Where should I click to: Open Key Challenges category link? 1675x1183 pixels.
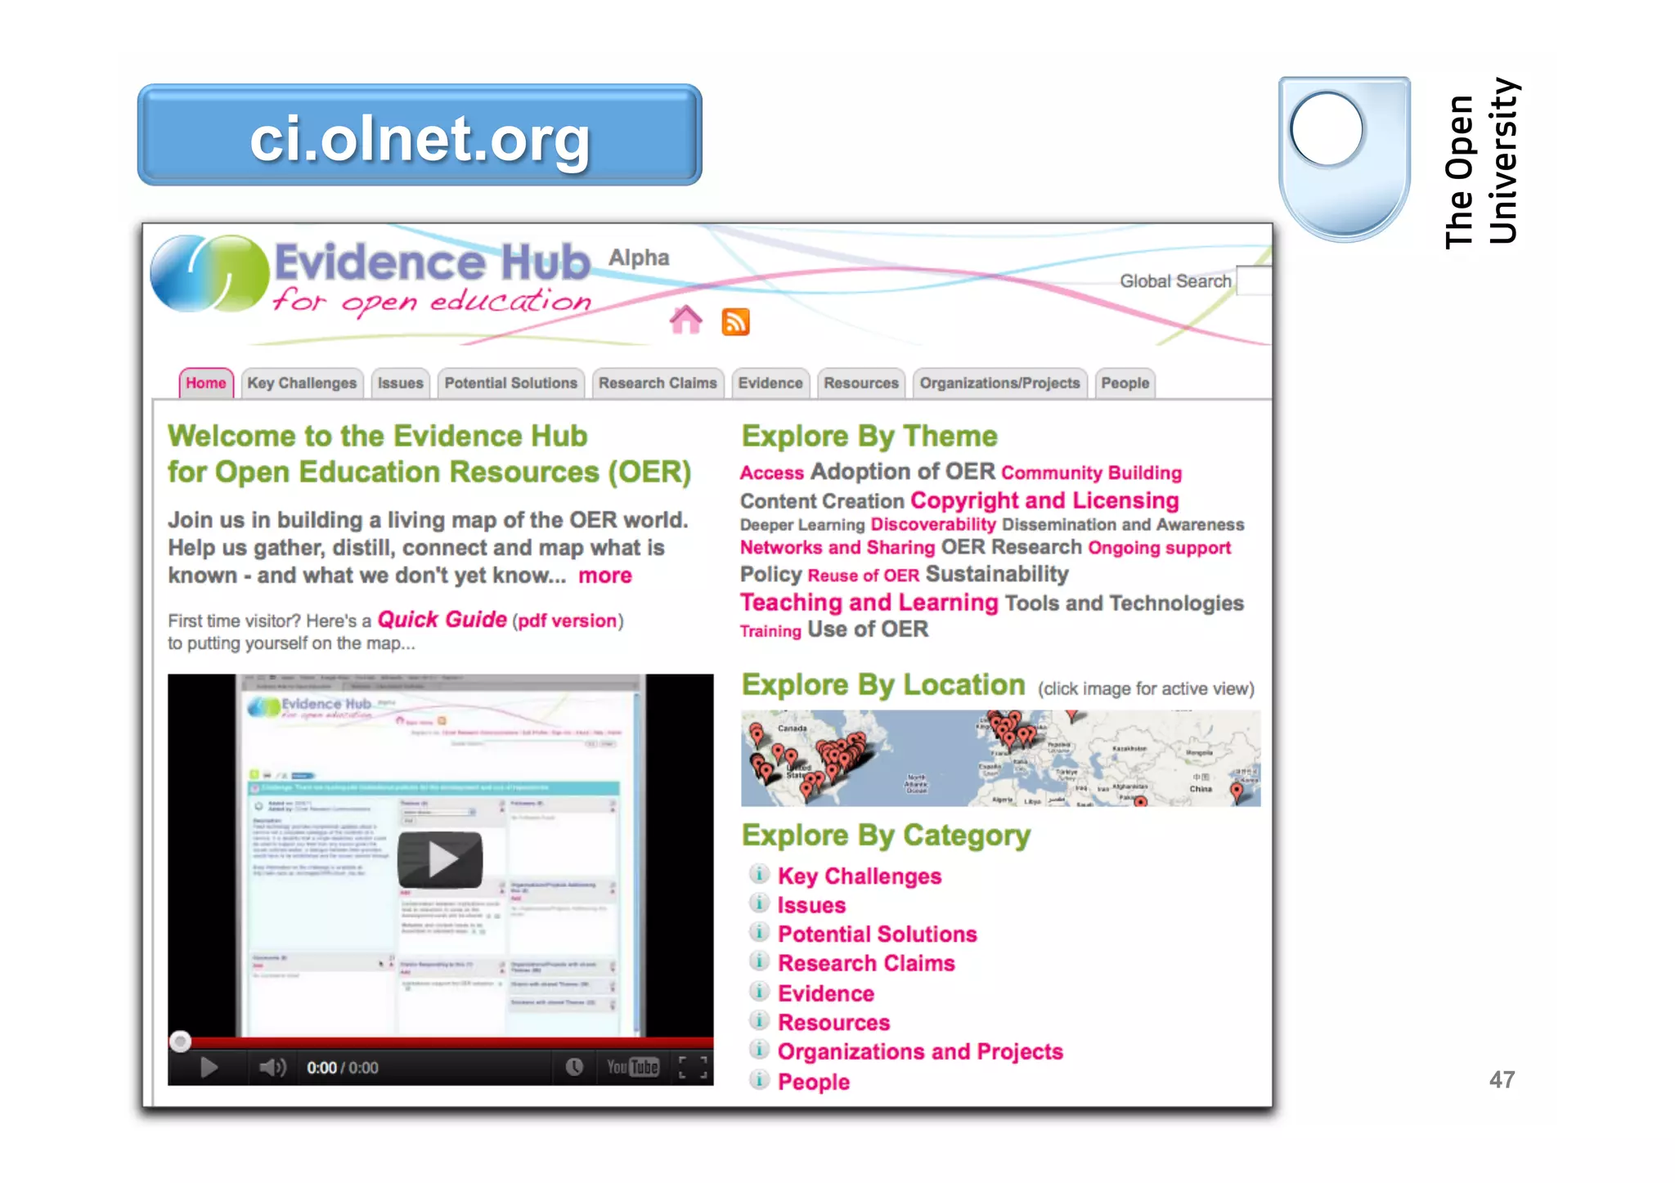pos(860,876)
